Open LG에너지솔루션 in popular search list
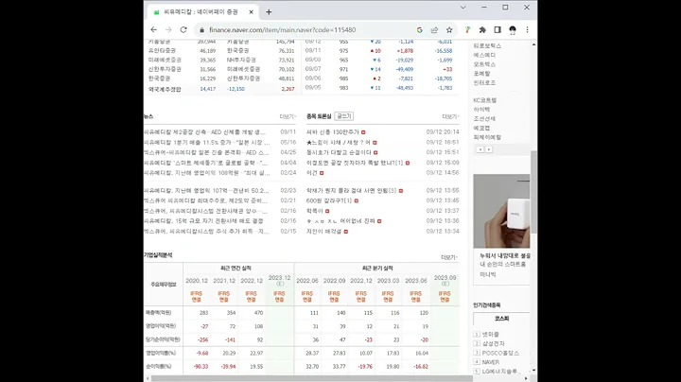The image size is (681, 382). [x=499, y=372]
